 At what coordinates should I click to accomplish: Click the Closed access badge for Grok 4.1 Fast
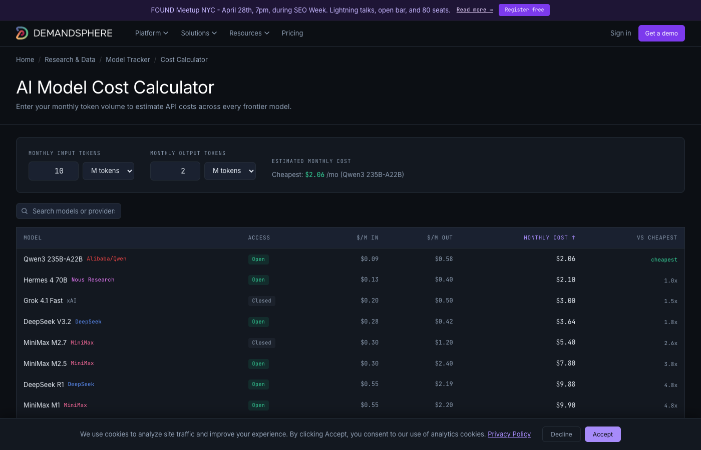[x=261, y=300]
